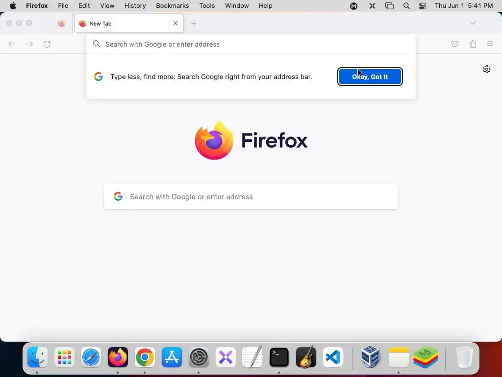Open the Help menu
Image resolution: width=502 pixels, height=377 pixels.
[x=265, y=6]
